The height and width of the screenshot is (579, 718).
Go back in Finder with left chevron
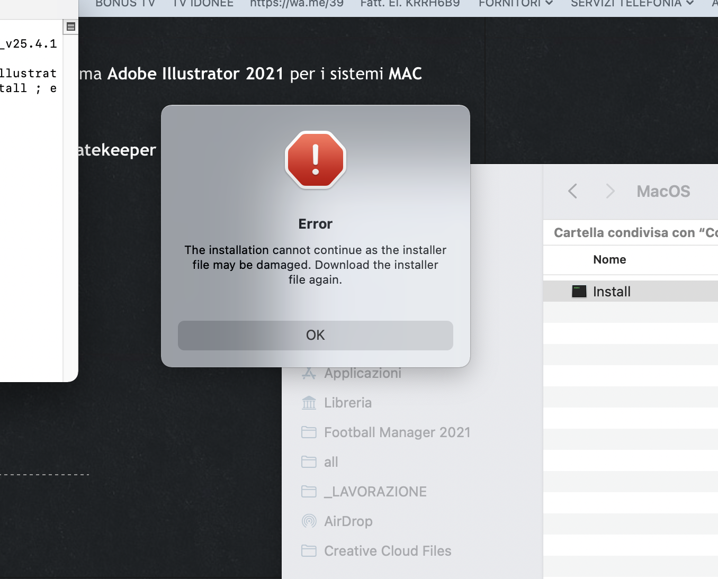(x=572, y=191)
